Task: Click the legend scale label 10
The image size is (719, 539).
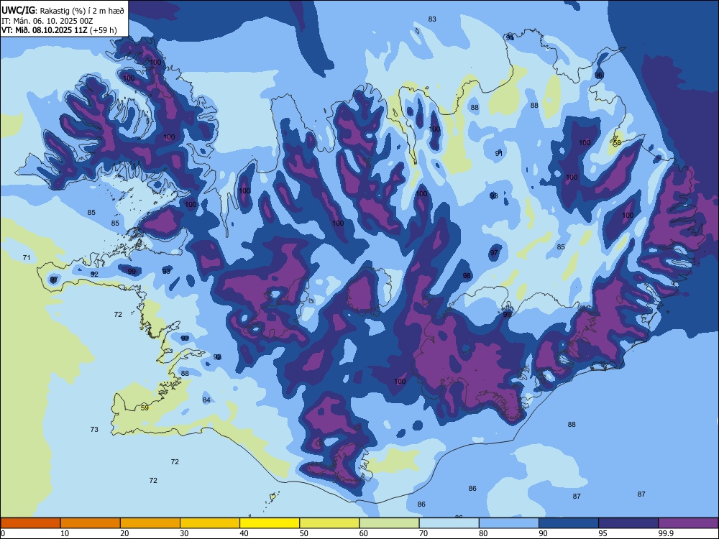Action: point(65,533)
